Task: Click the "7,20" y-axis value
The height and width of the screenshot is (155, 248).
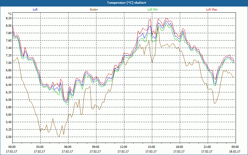Action: coord(9,55)
